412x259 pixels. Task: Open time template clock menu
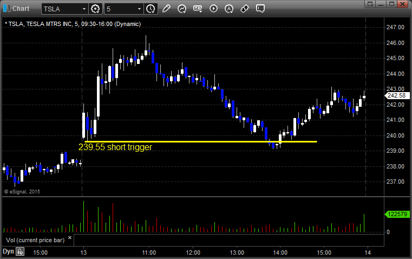[151, 9]
